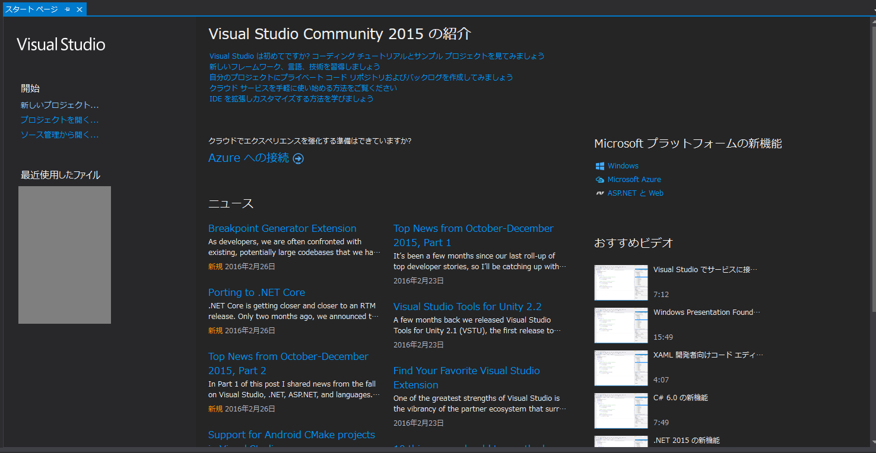Open the ASP.NET と Web link

[x=636, y=193]
